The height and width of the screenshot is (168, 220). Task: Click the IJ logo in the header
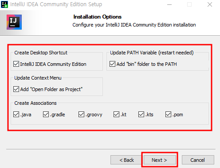14,22
